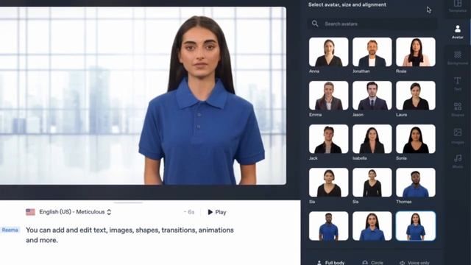The height and width of the screenshot is (265, 471).
Task: Open the Shapes sidebar panel
Action: pos(458,110)
